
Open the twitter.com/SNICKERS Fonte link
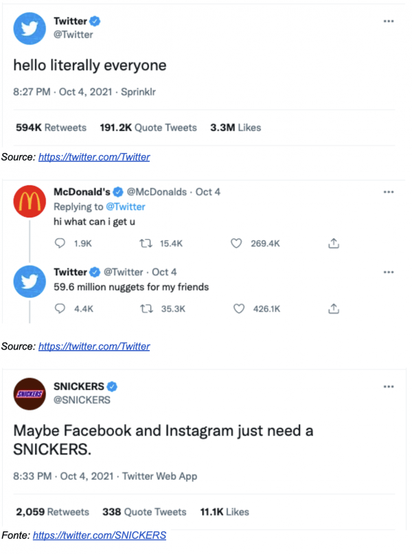pos(99,535)
